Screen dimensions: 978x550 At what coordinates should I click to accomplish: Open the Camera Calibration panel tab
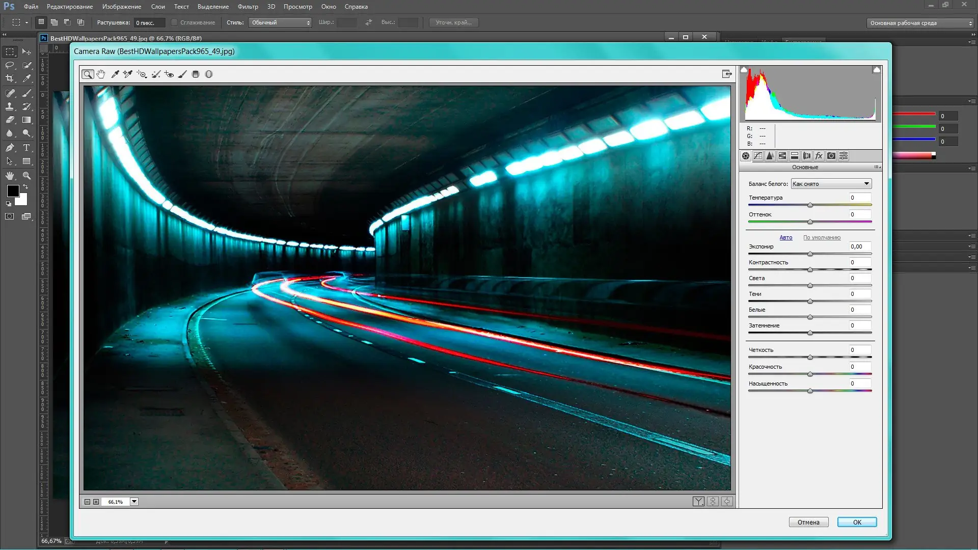tap(831, 156)
